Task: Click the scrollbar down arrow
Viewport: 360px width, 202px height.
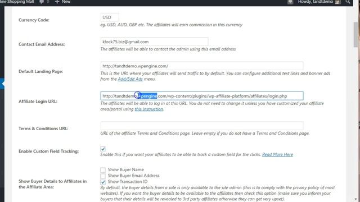Action: [355, 200]
